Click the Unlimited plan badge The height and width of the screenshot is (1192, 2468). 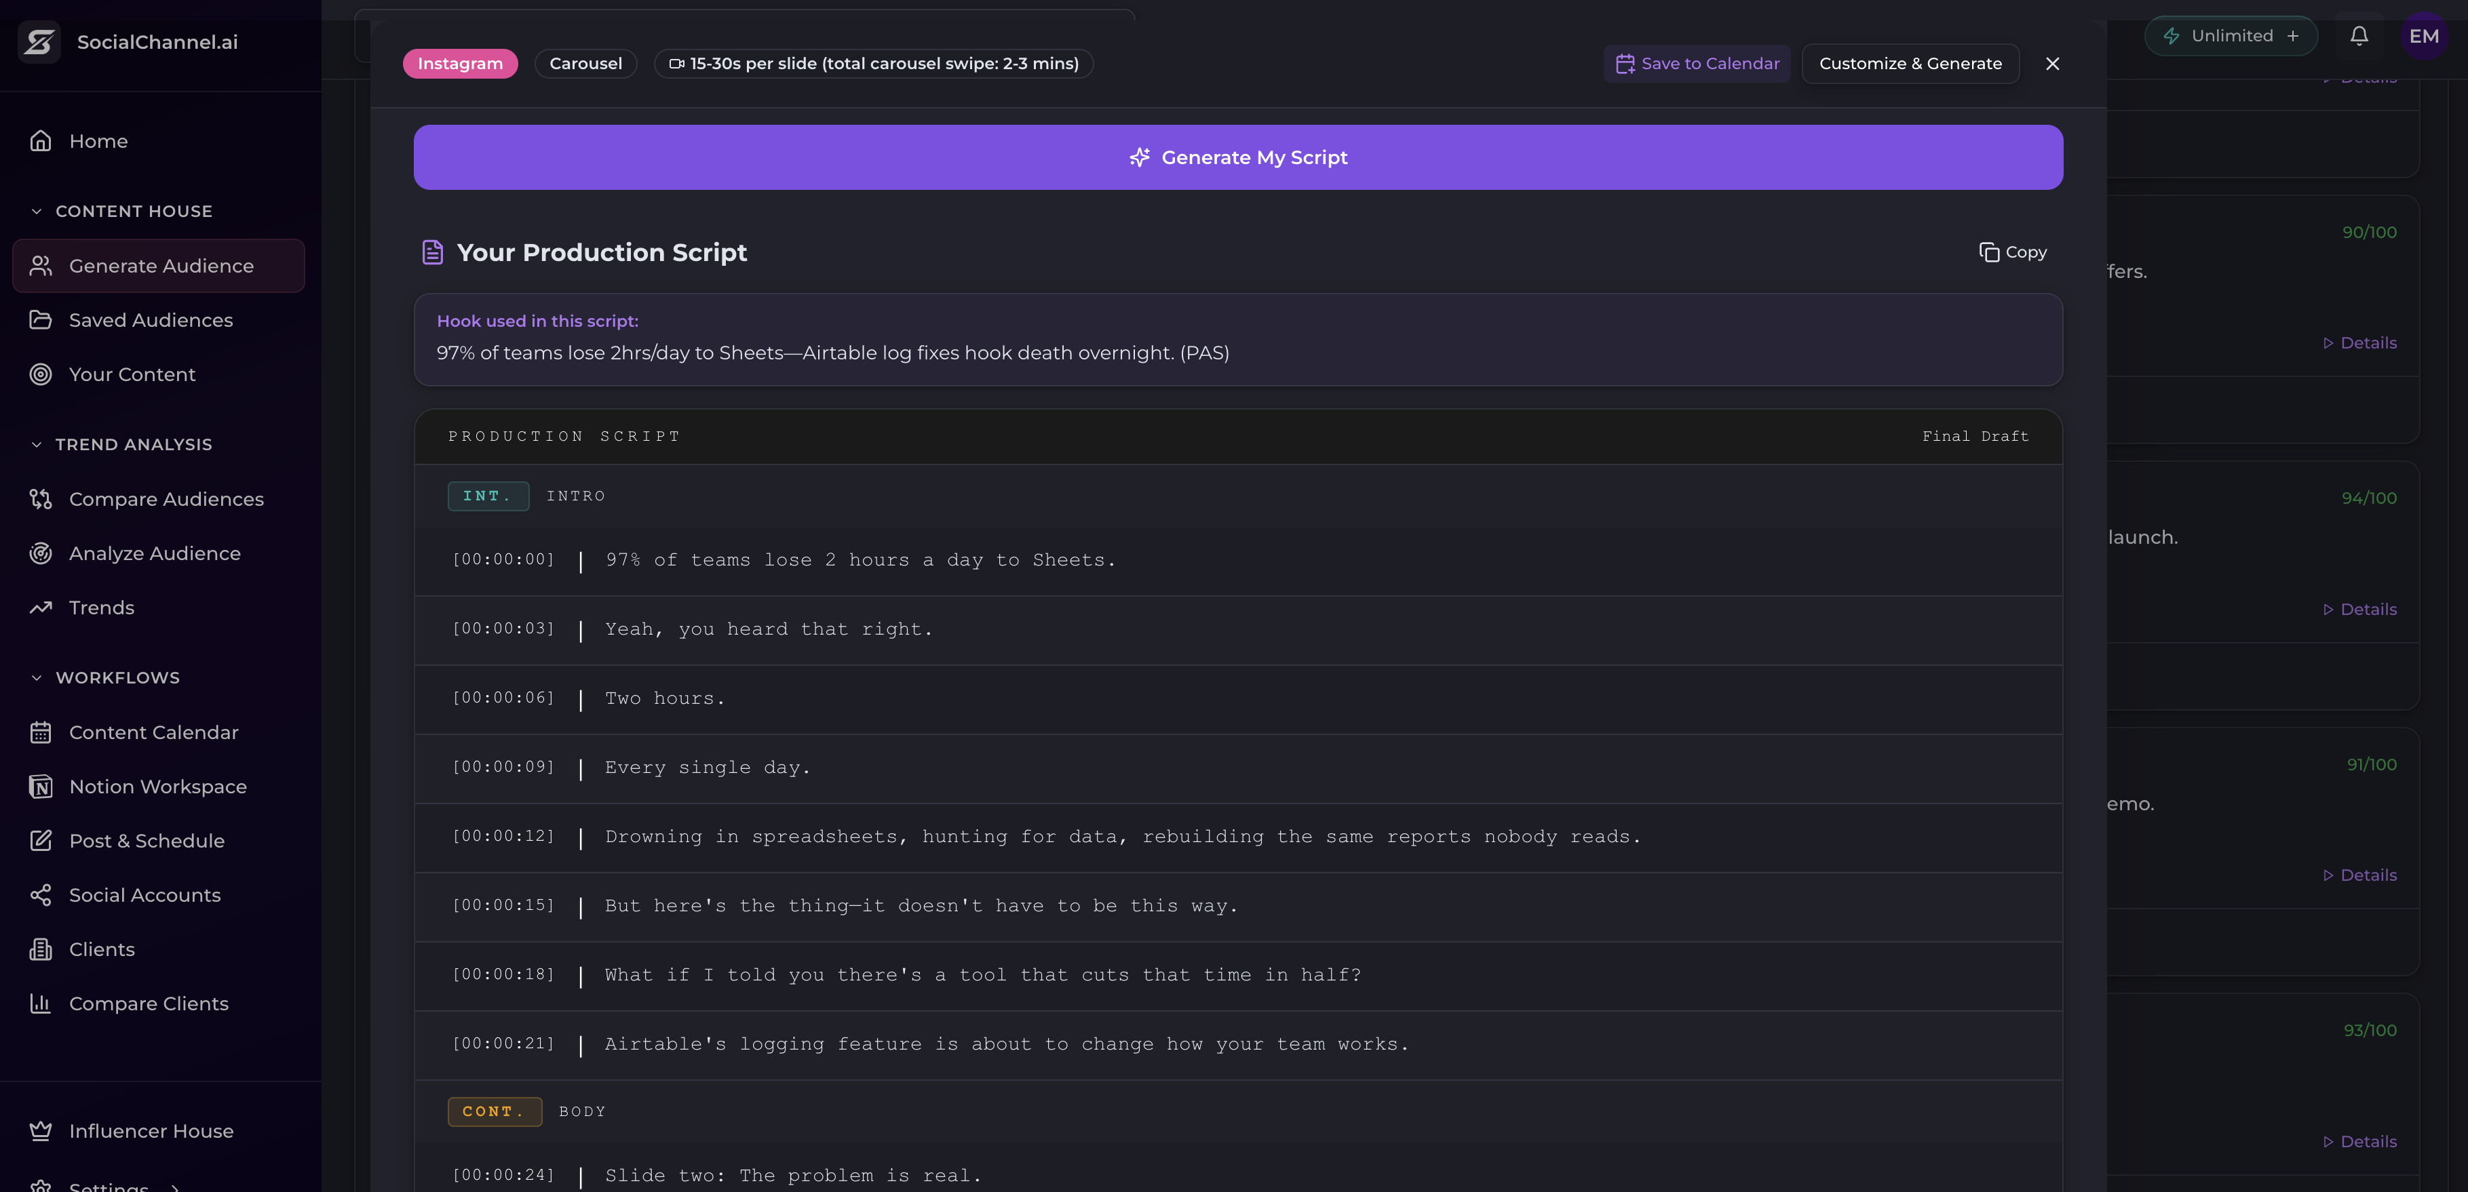coord(2231,35)
